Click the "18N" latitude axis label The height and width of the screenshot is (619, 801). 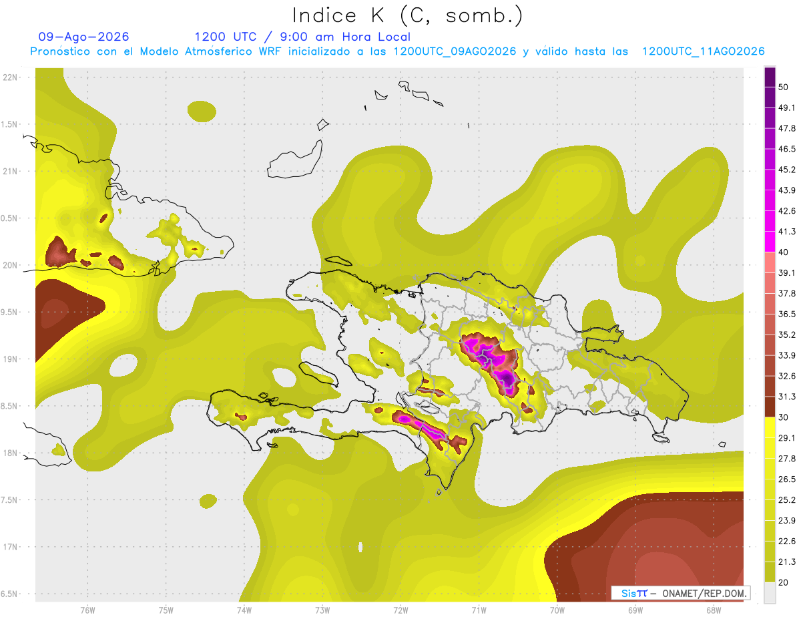tap(11, 453)
